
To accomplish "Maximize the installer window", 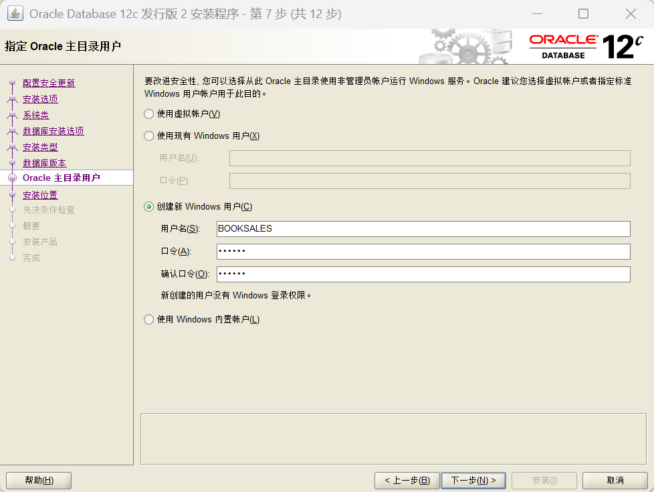I will click(x=584, y=14).
